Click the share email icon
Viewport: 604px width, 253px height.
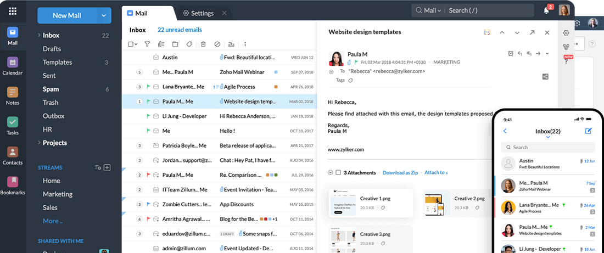(545, 77)
